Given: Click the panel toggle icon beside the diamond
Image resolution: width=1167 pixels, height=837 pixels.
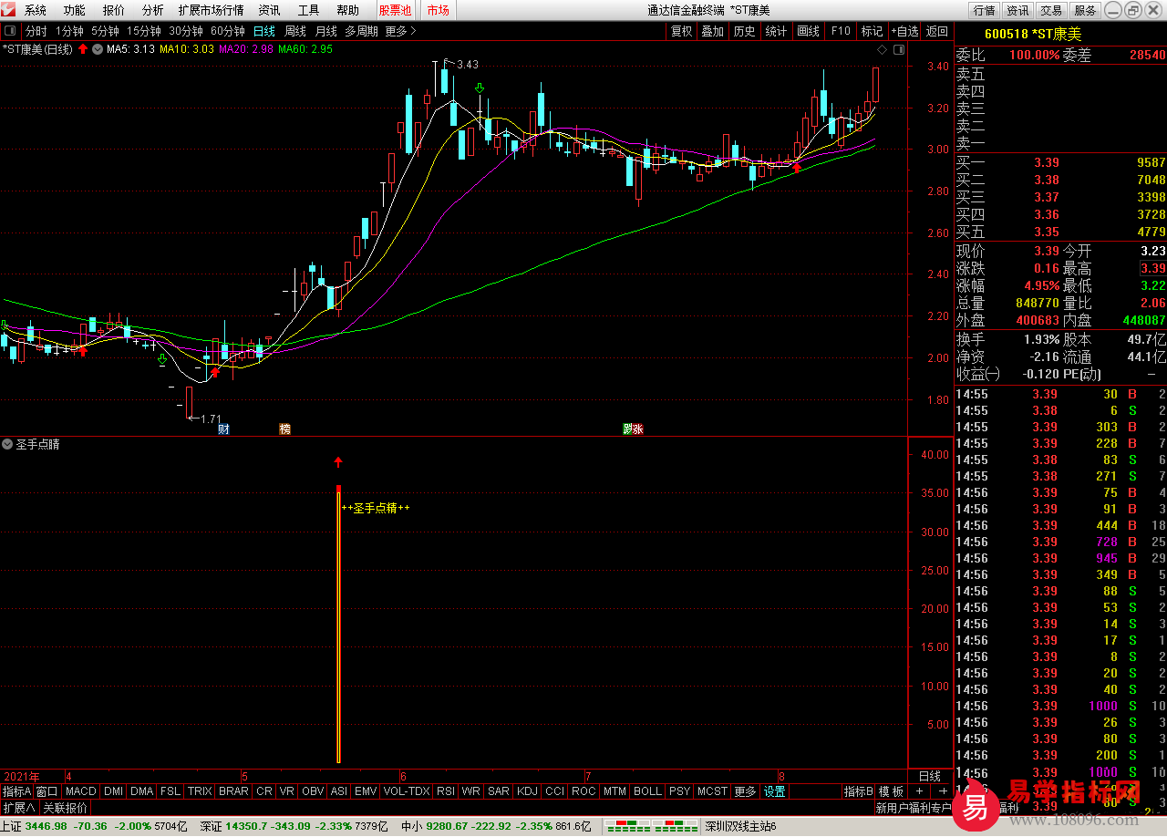Looking at the screenshot, I should 899,49.
